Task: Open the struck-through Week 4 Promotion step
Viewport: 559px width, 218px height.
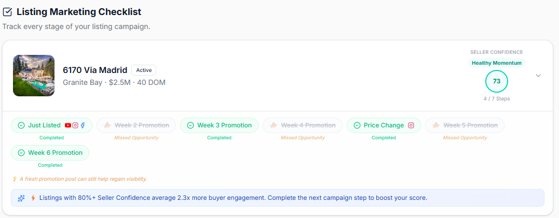Action: point(302,125)
